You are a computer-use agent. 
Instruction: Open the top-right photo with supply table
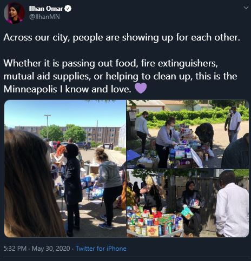click(x=188, y=134)
